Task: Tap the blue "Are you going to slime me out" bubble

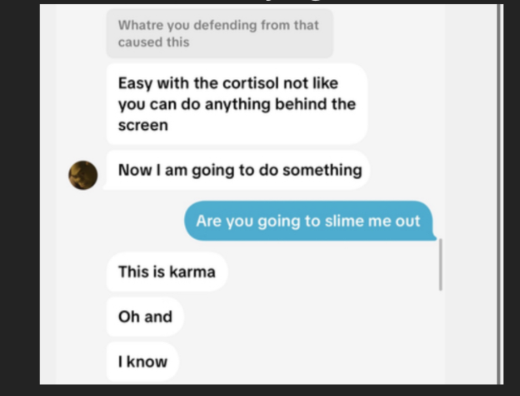Action: [310, 221]
